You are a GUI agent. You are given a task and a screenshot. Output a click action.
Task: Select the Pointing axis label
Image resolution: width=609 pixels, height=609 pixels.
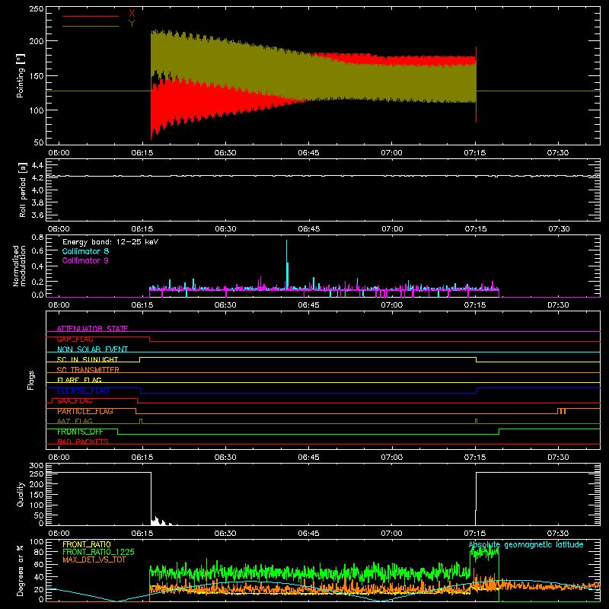tap(21, 76)
